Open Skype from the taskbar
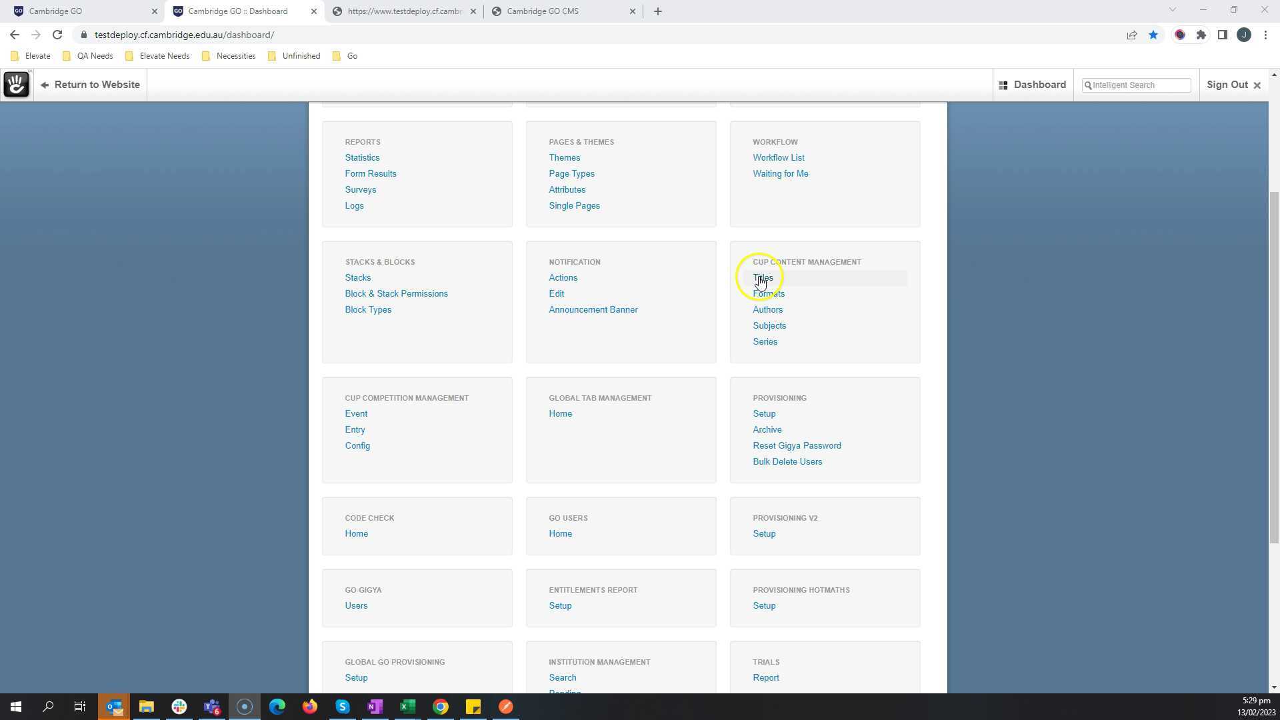1280x720 pixels. coord(343,707)
